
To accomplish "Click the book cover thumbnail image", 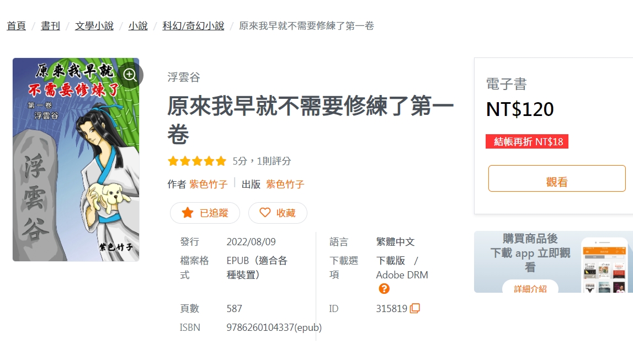I will [76, 160].
